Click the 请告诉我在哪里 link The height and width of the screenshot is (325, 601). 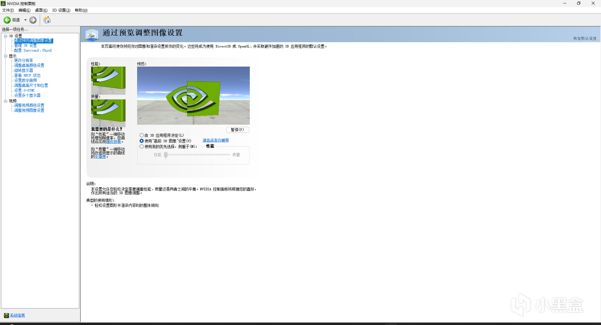tap(216, 140)
